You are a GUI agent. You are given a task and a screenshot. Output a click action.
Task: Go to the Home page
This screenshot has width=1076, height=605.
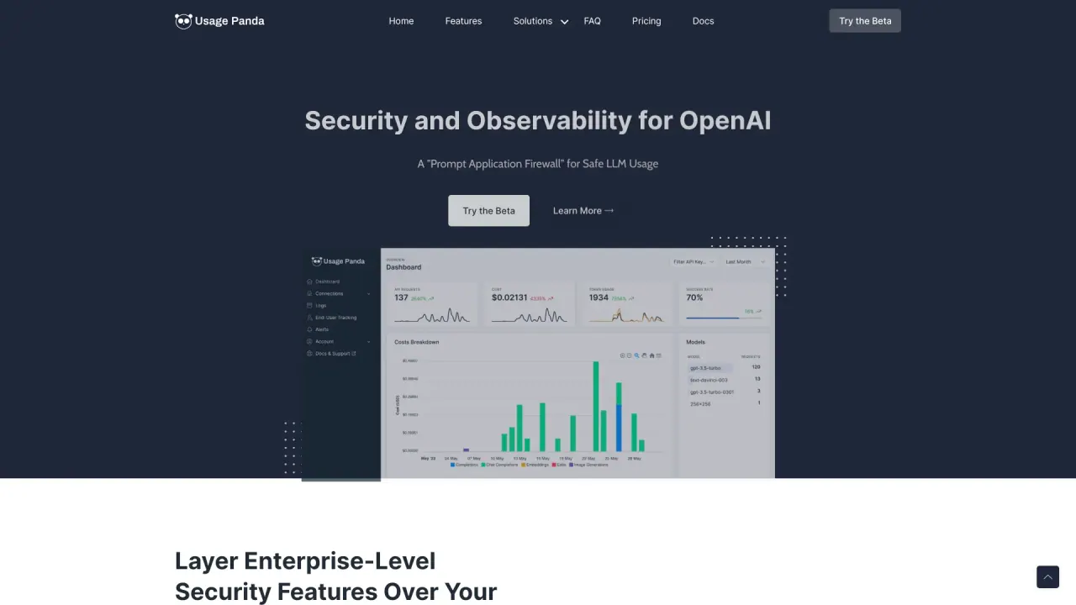401,21
